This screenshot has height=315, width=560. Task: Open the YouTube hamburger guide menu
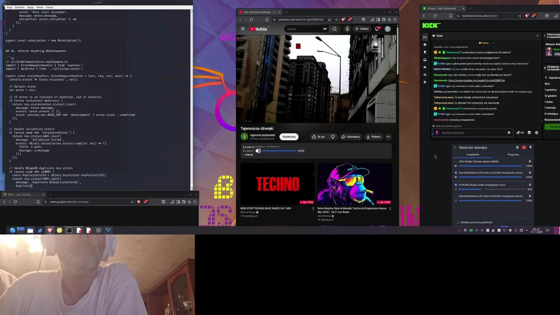(x=243, y=29)
